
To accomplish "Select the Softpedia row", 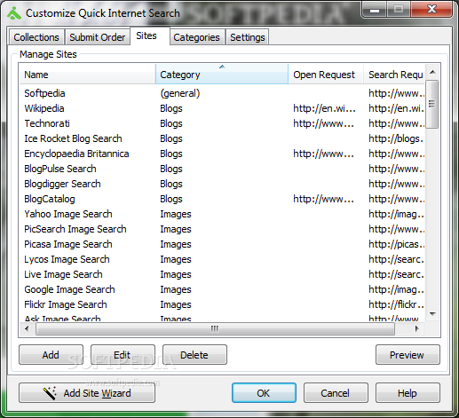I will [223, 93].
